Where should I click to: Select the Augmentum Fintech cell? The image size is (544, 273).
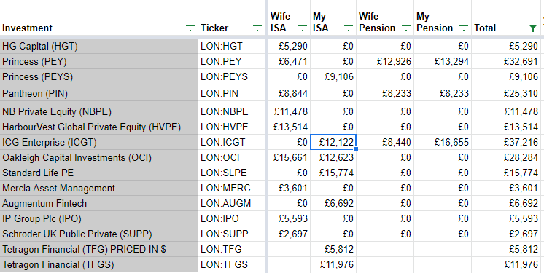[99, 203]
